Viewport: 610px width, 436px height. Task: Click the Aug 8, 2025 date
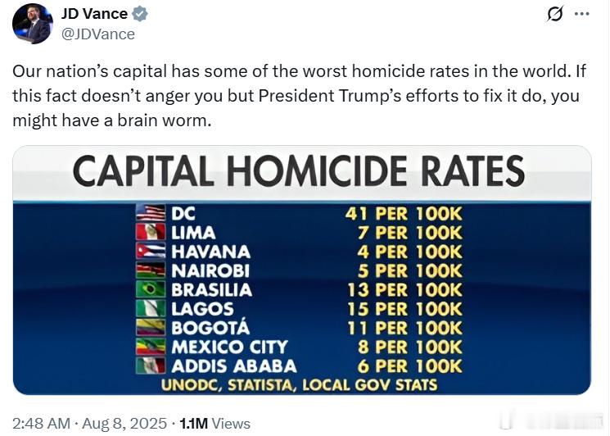[x=124, y=423]
